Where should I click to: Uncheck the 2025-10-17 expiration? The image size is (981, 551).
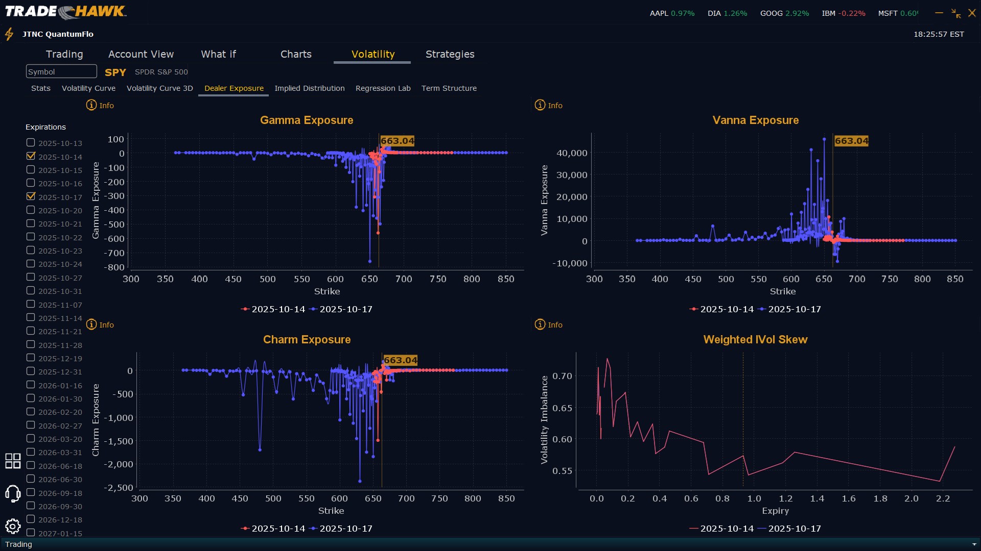point(31,196)
